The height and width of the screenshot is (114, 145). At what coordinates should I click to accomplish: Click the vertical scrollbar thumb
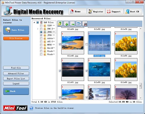(141, 86)
